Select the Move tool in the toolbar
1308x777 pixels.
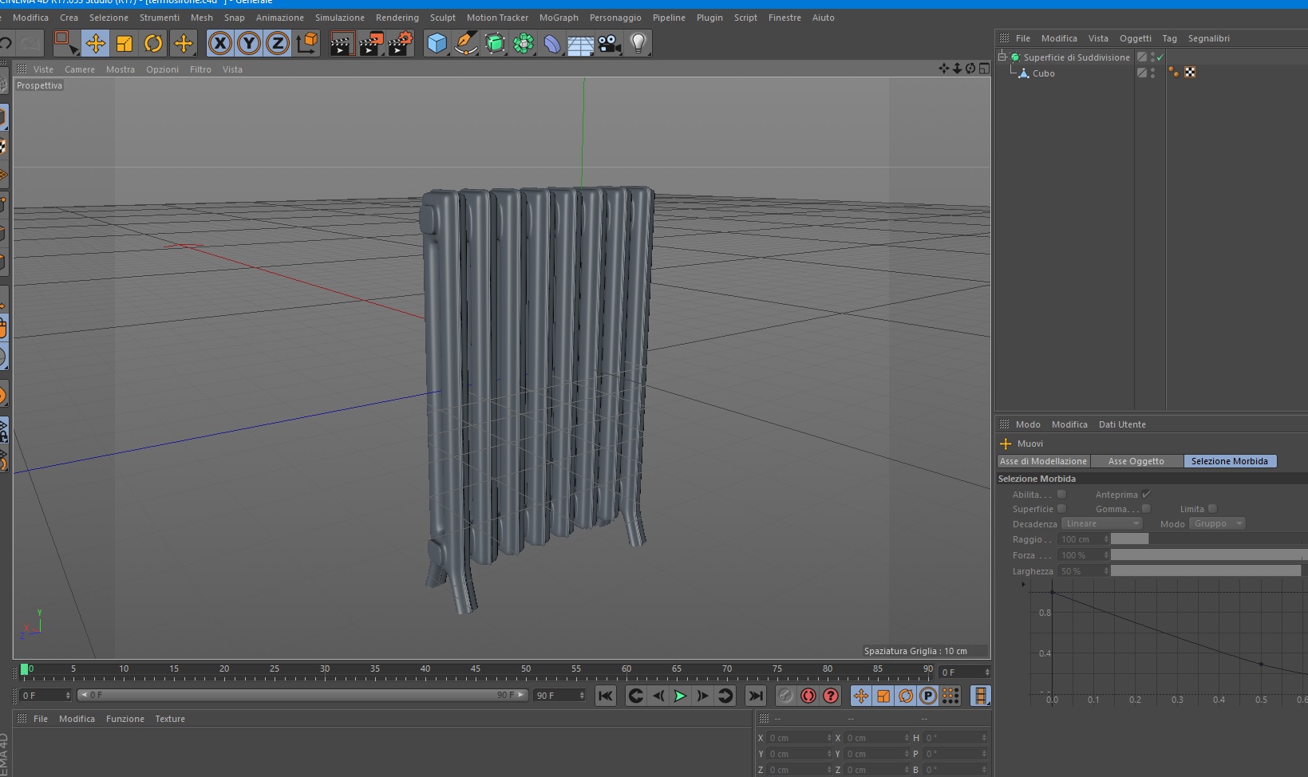click(x=95, y=43)
